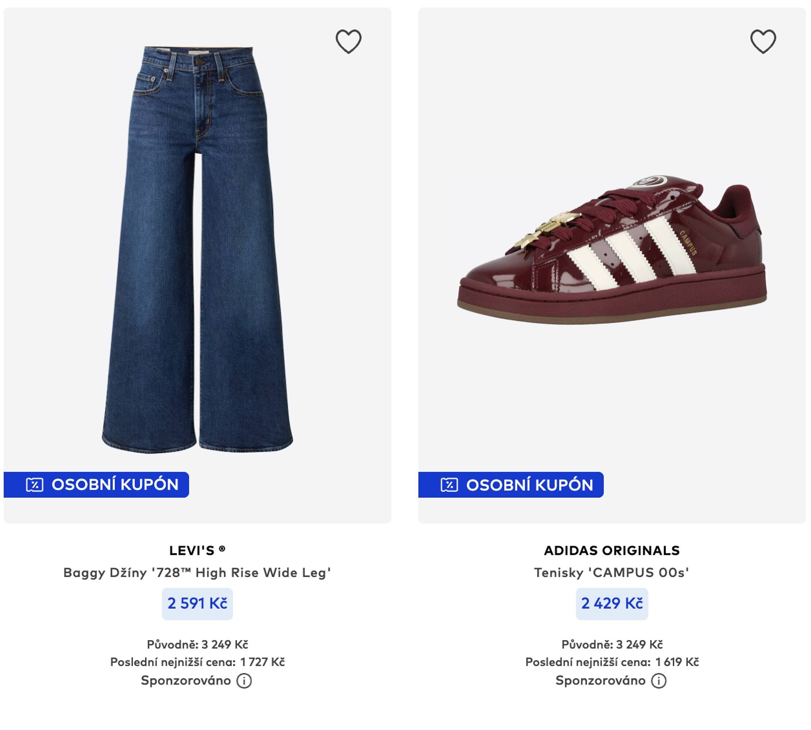Viewport: 811px width, 730px height.
Task: Click coupon ticket icon on the sneakers badge
Action: [449, 484]
